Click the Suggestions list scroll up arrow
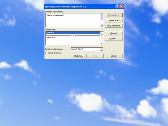Image resolution: width=168 pixels, height=126 pixels. pos(102,33)
